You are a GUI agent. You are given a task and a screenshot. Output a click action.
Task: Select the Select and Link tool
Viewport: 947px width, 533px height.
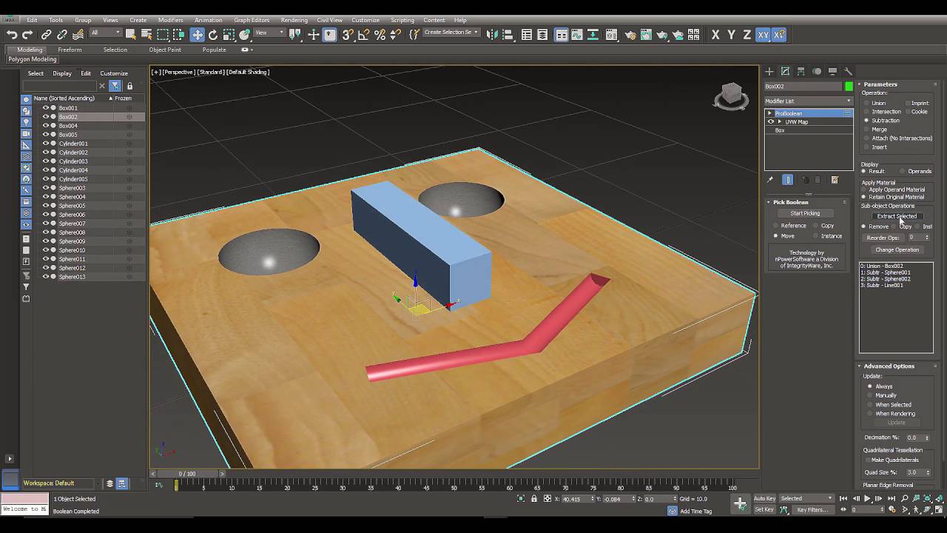[46, 35]
